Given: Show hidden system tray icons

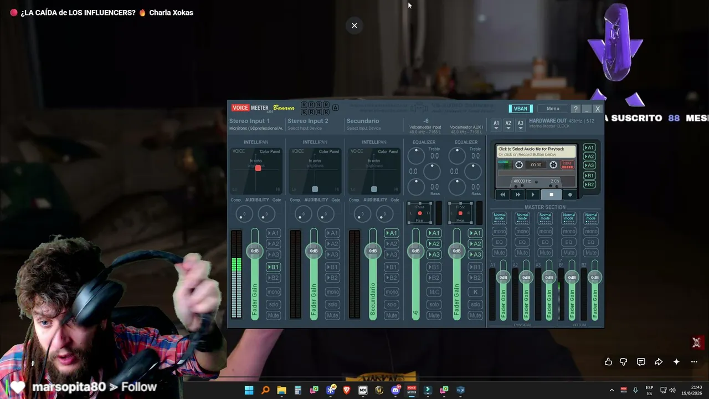Looking at the screenshot, I should point(612,390).
